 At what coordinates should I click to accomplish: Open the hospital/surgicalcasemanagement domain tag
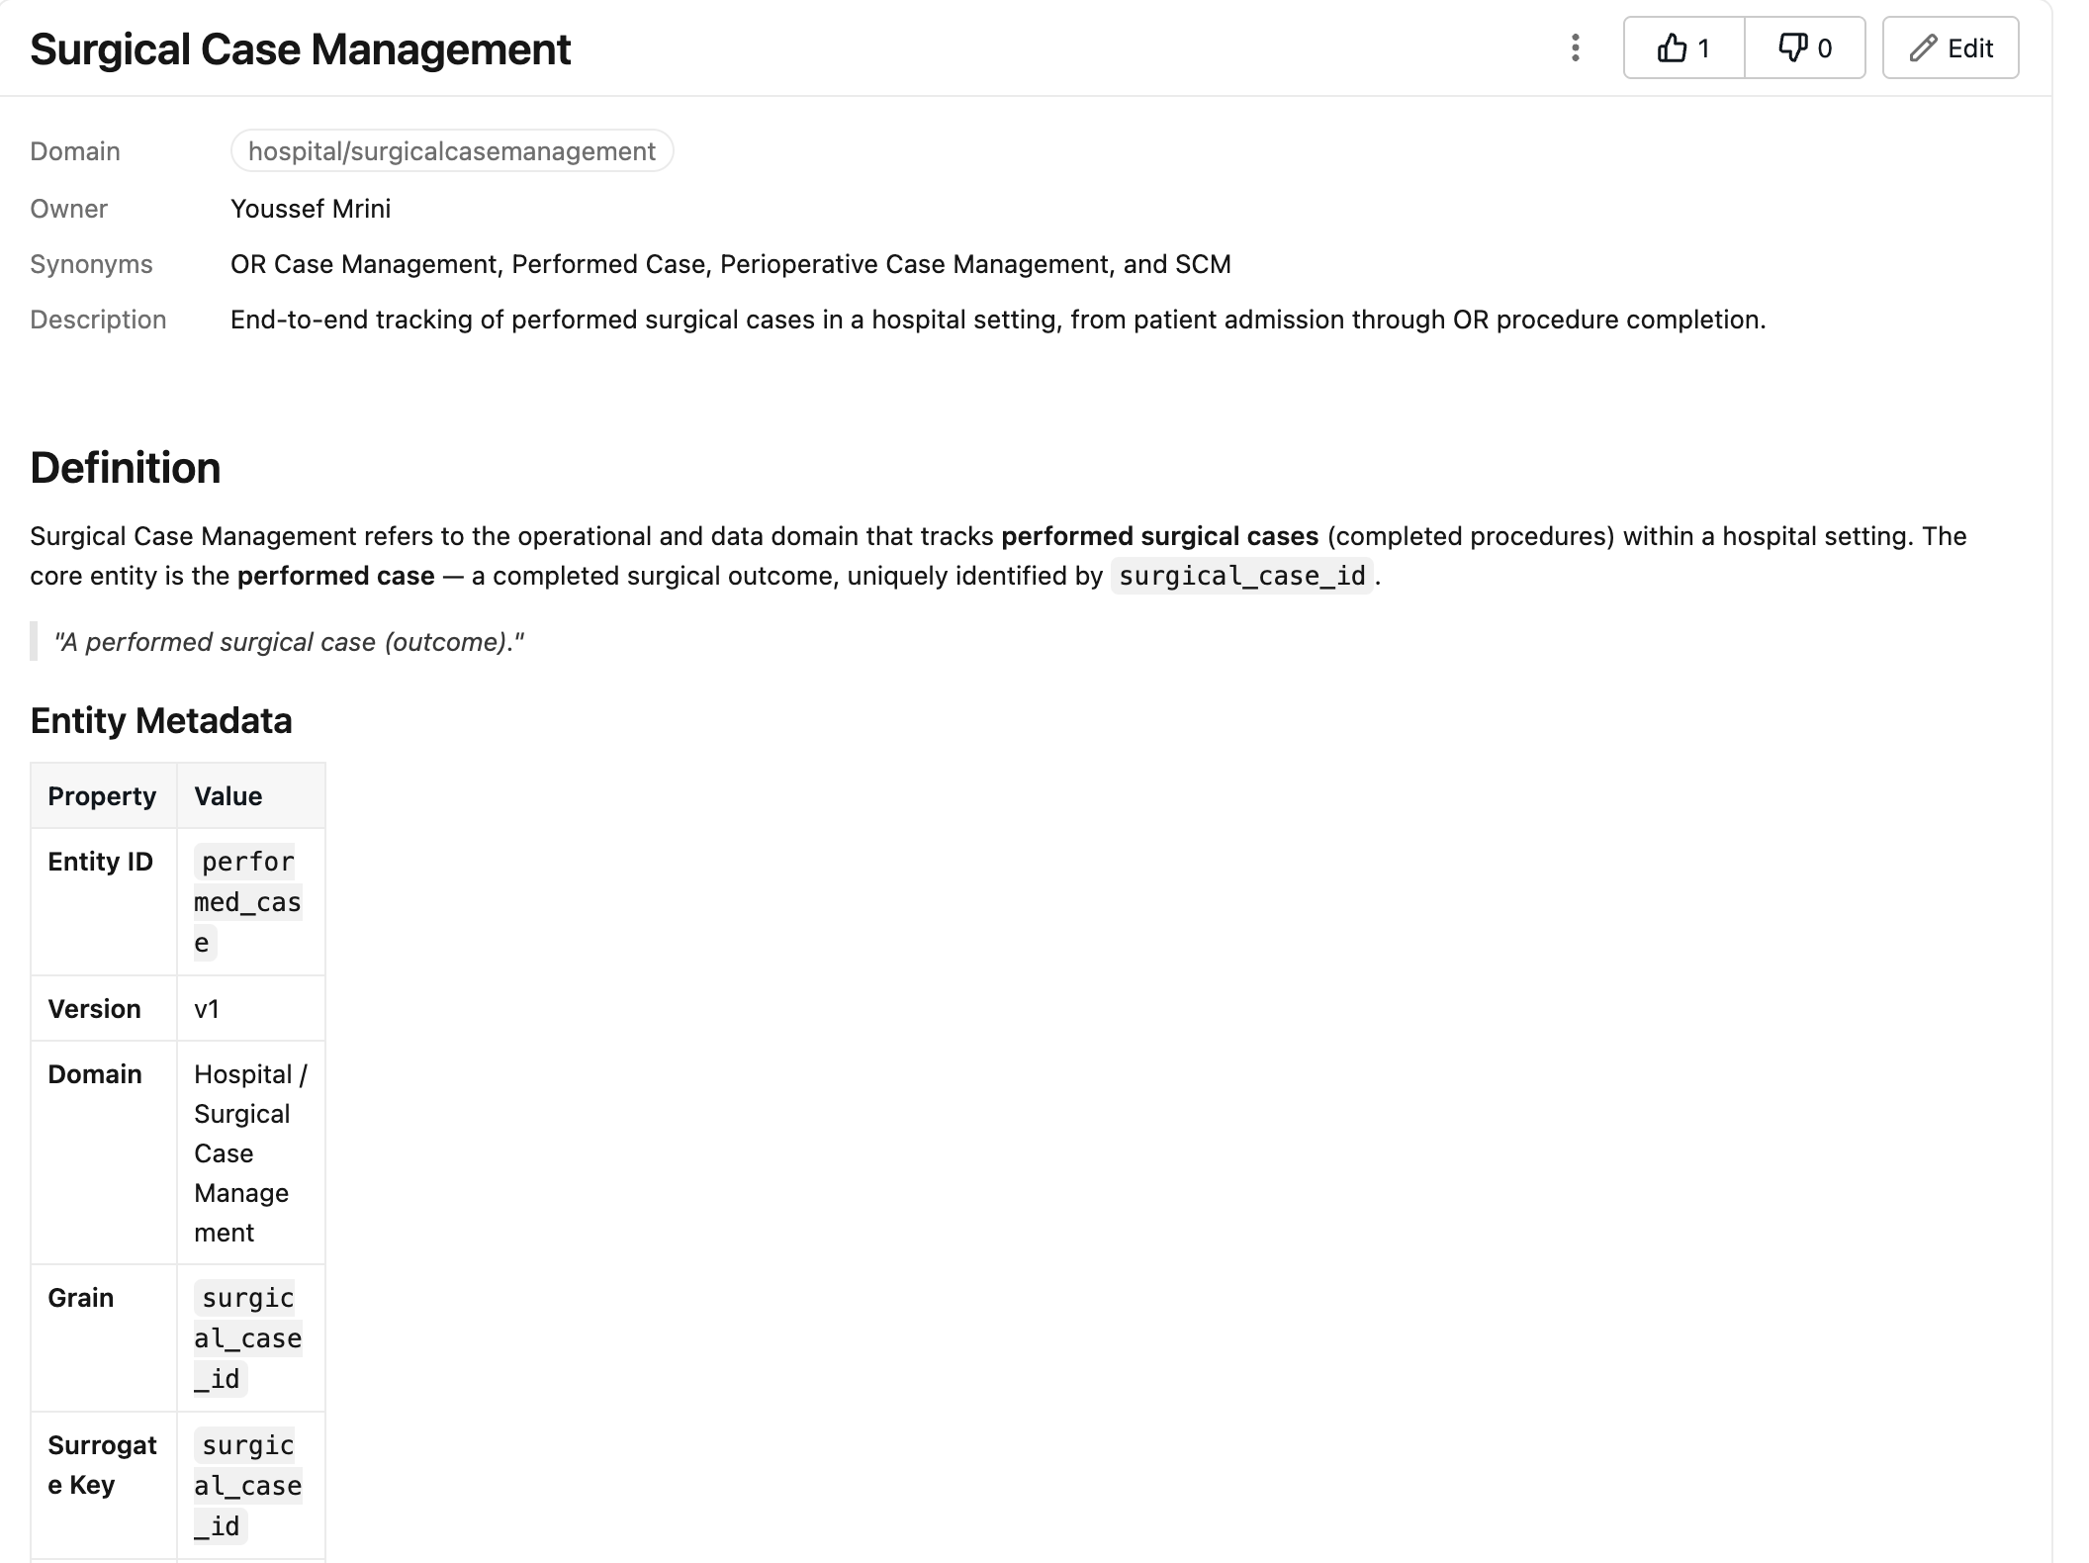tap(452, 151)
